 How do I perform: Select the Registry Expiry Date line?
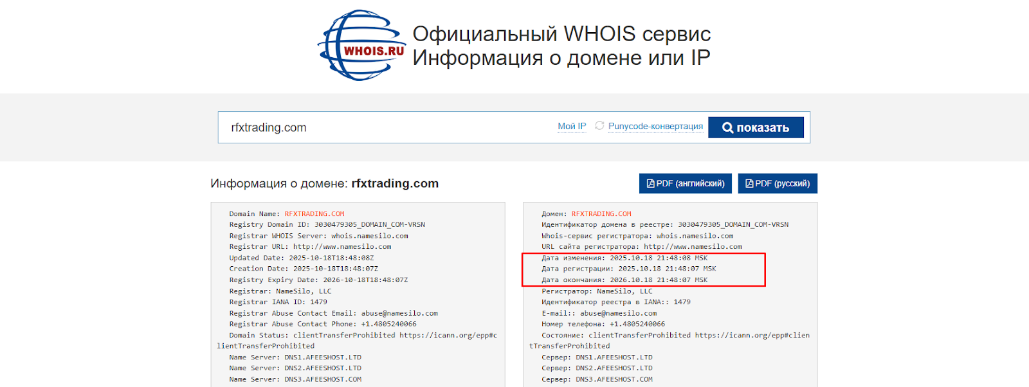point(318,280)
